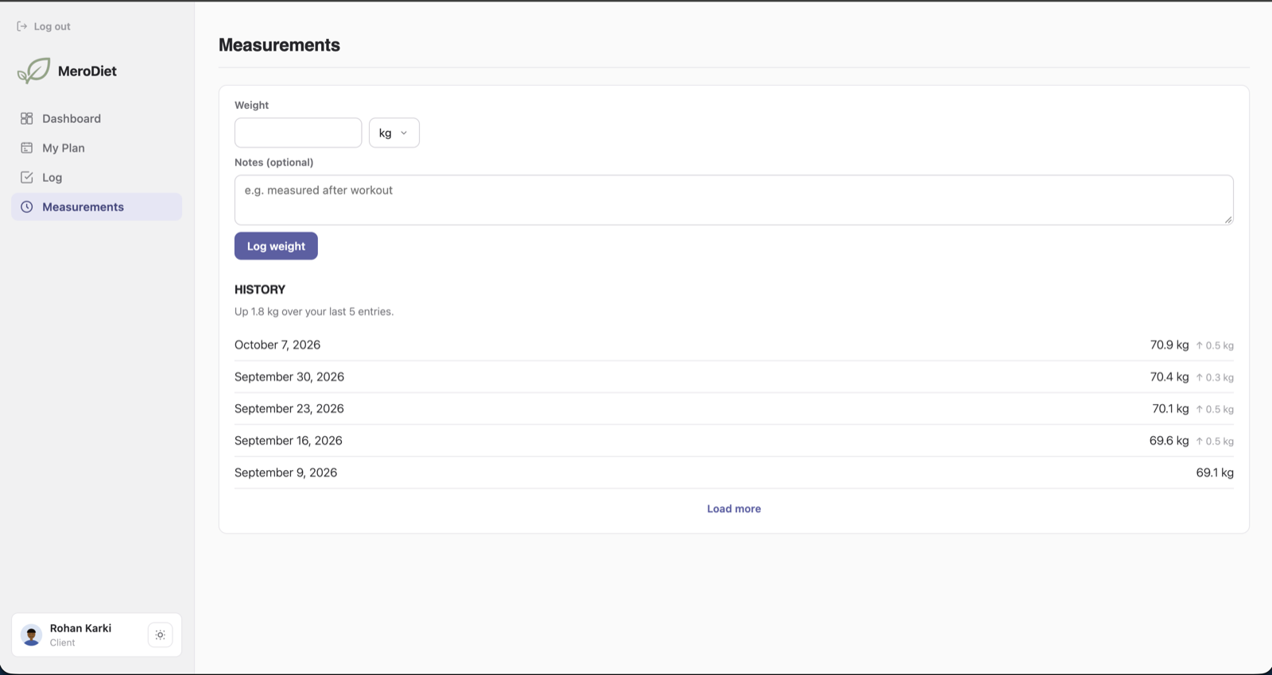Click the Log checkbox icon in sidebar

(x=27, y=177)
